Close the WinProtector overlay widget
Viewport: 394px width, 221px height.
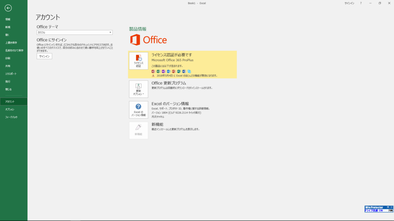(x=391, y=207)
